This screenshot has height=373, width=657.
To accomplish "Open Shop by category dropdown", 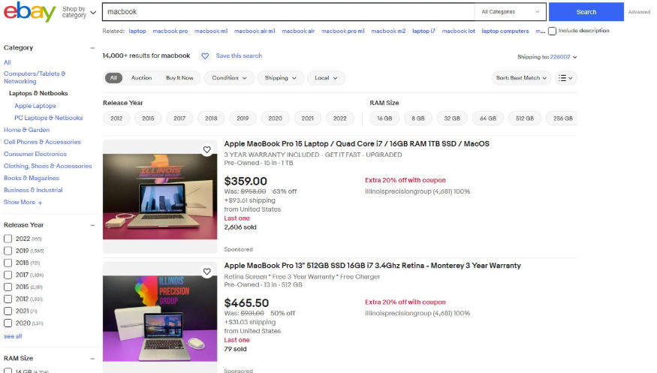I will [79, 12].
